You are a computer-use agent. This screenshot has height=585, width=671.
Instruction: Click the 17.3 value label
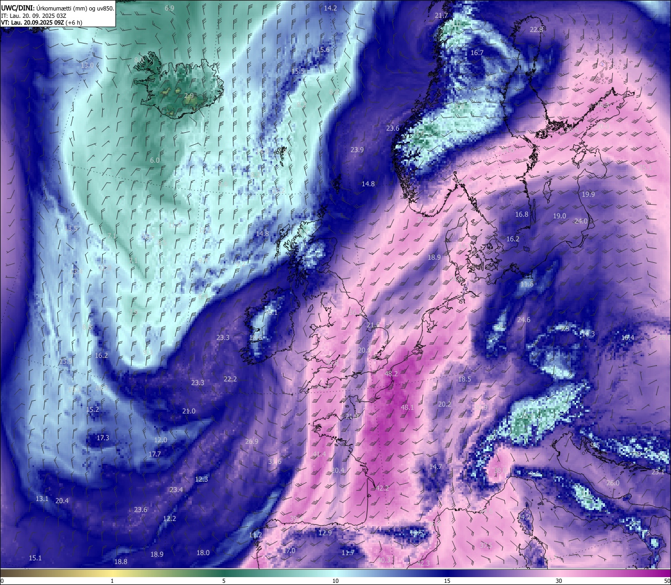click(103, 438)
